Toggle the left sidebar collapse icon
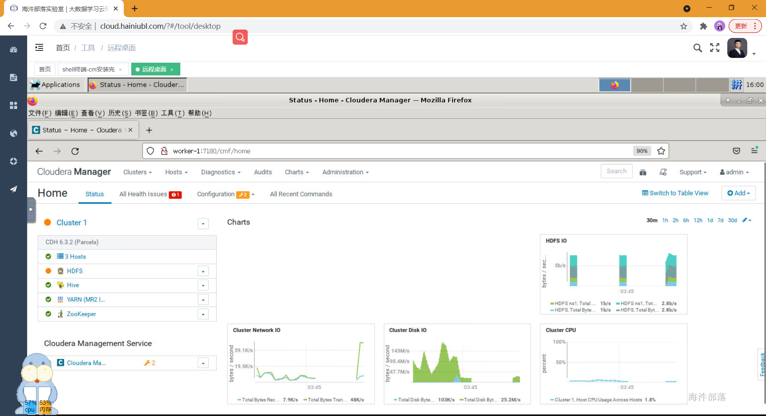This screenshot has height=416, width=766. pyautogui.click(x=39, y=48)
